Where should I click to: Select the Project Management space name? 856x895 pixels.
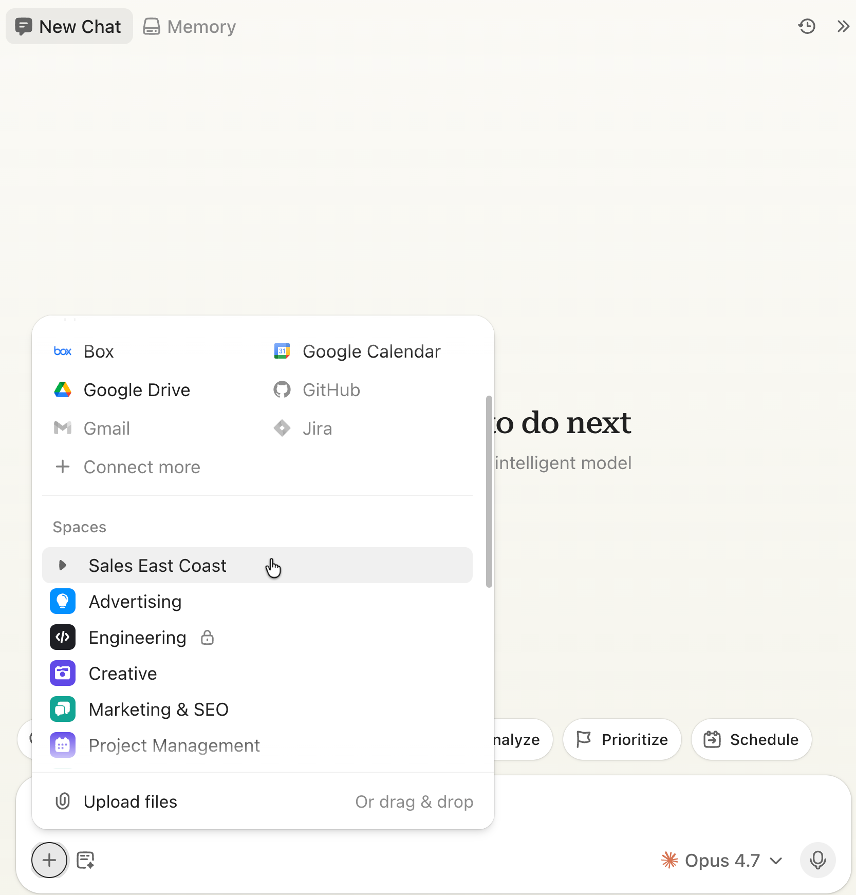pos(174,745)
